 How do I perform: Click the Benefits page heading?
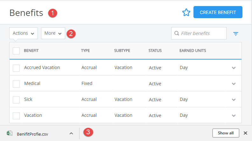(x=26, y=13)
